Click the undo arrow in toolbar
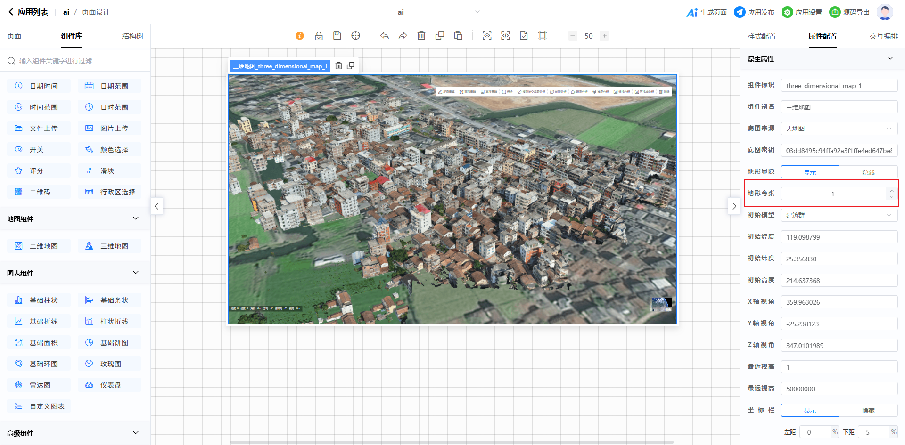The width and height of the screenshot is (905, 445). point(385,36)
